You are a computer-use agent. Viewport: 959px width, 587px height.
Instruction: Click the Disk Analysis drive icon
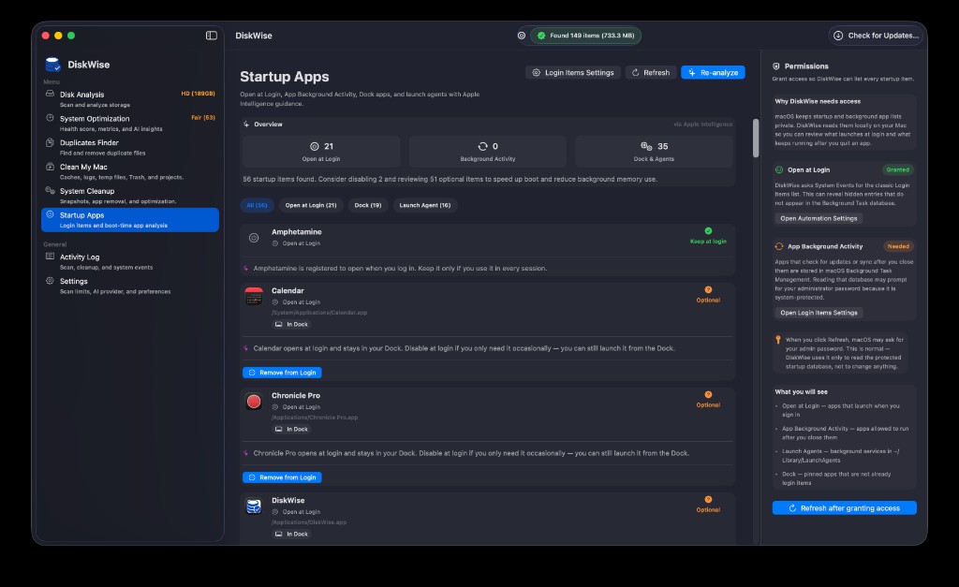click(x=51, y=94)
